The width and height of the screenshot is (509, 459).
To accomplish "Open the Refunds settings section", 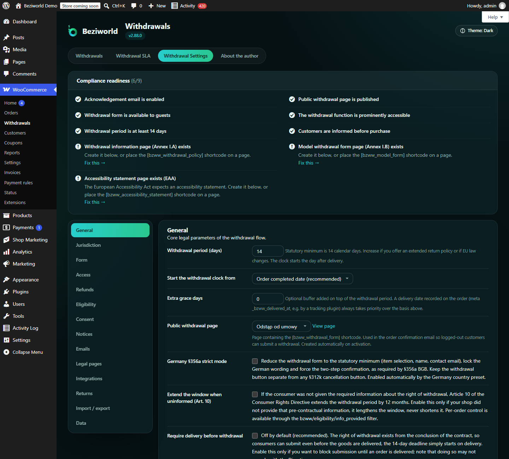I will (110, 290).
